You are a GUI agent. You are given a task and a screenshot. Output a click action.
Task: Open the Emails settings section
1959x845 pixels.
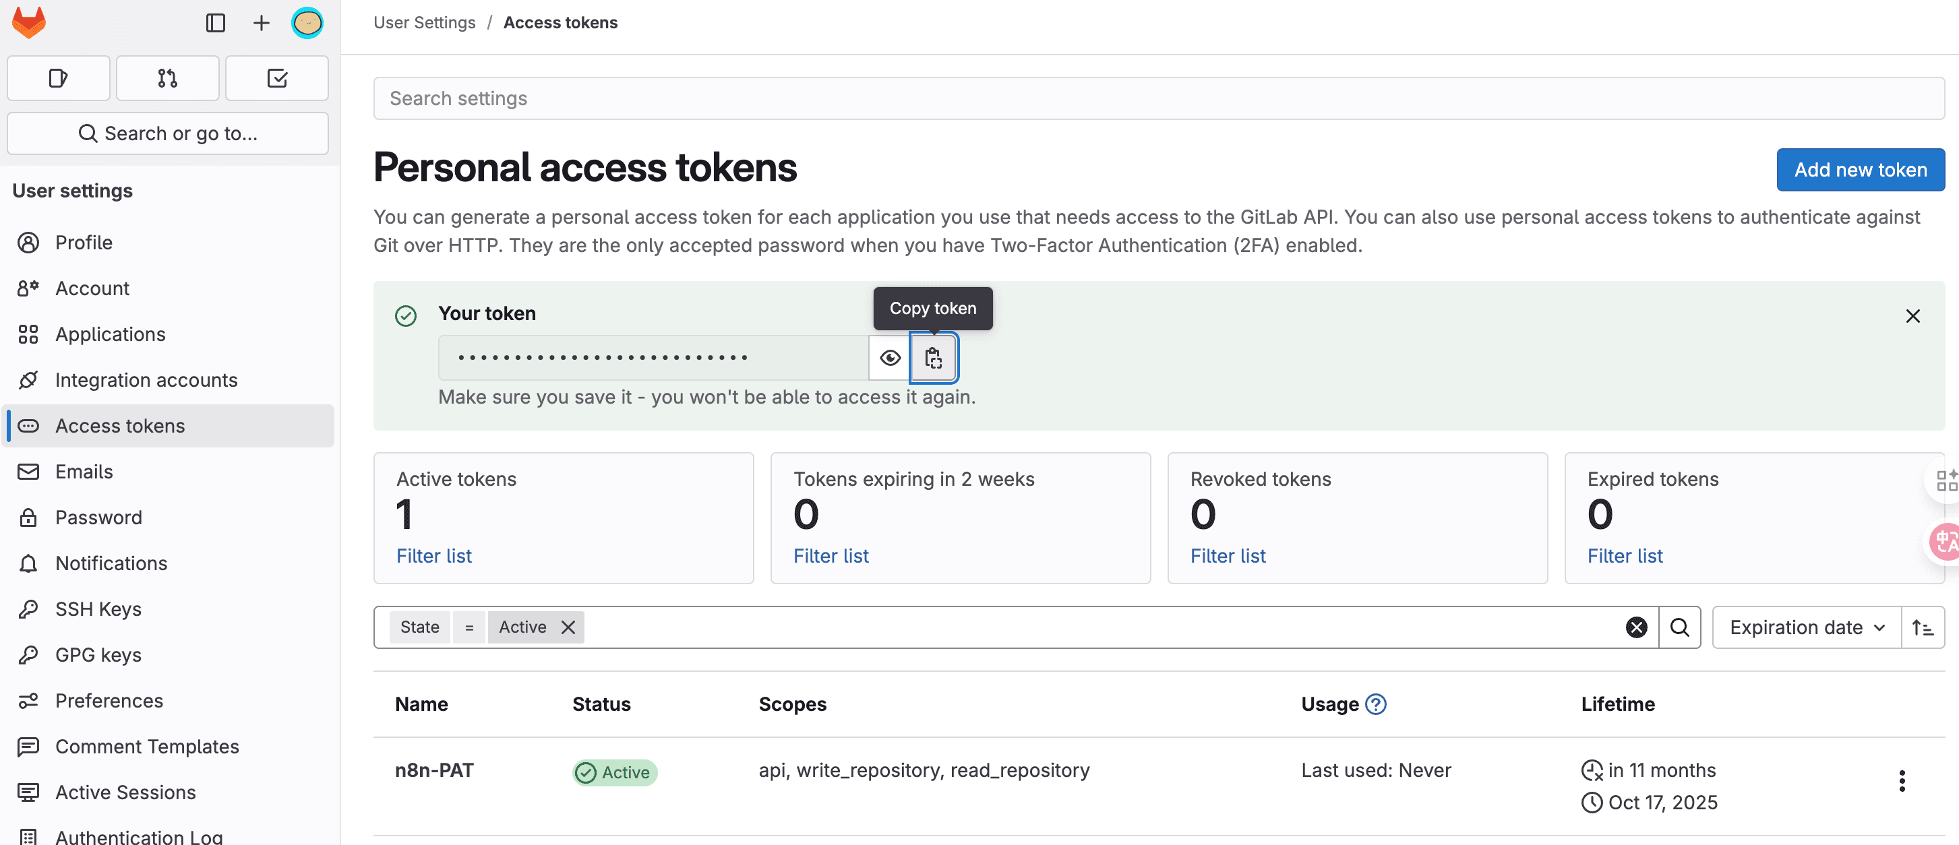click(x=84, y=471)
